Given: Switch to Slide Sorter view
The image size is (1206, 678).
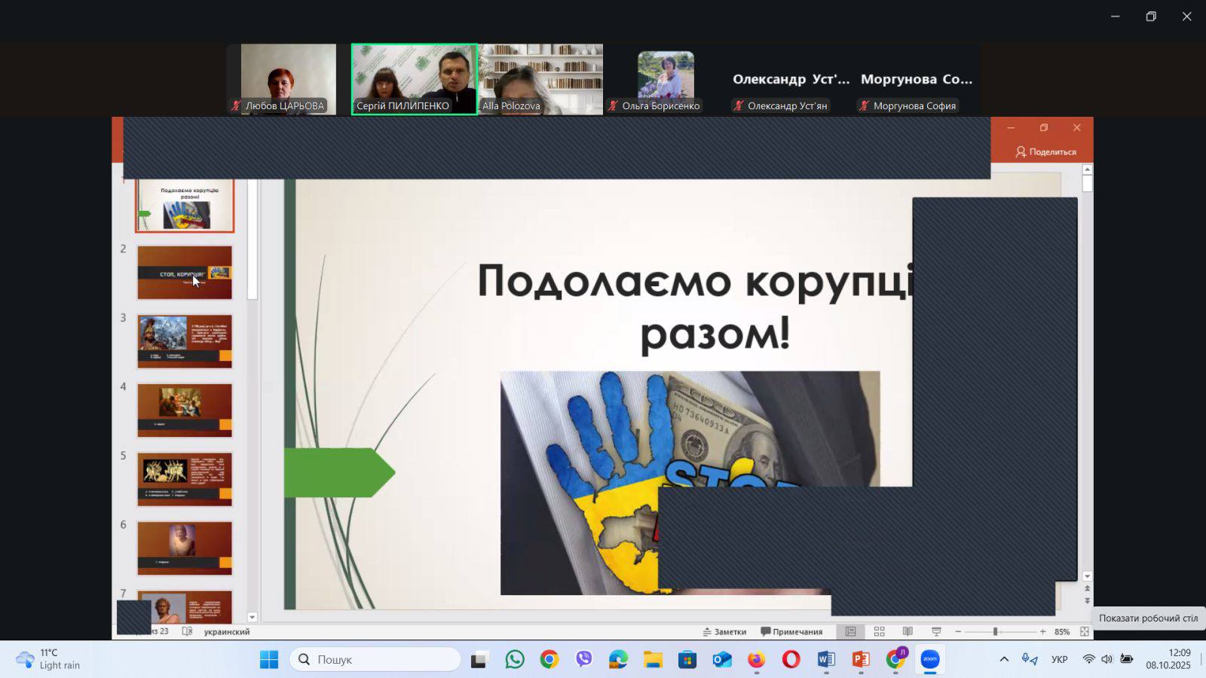Looking at the screenshot, I should click(879, 631).
